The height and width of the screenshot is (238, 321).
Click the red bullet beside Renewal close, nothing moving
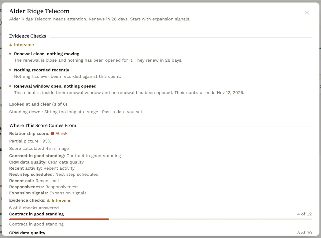10,54
